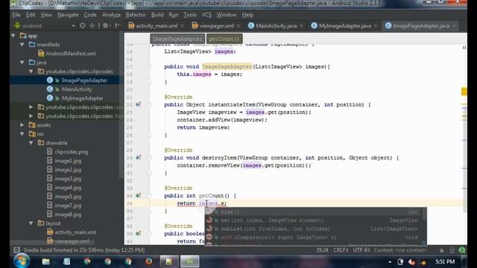Viewport: 477px width, 268px height.
Task: Close the MyImageAdapter.java tab
Action: click(376, 26)
